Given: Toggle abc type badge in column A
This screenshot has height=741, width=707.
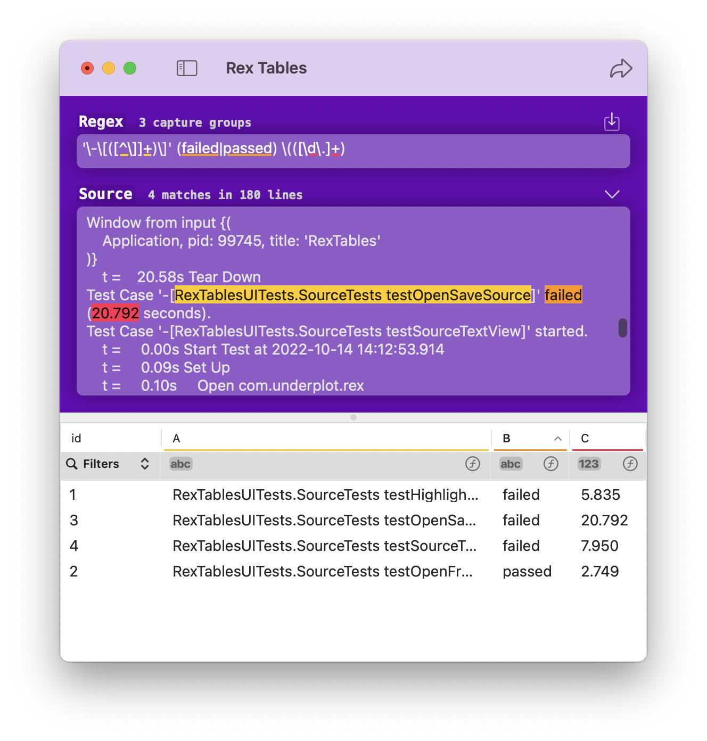Looking at the screenshot, I should pyautogui.click(x=180, y=464).
